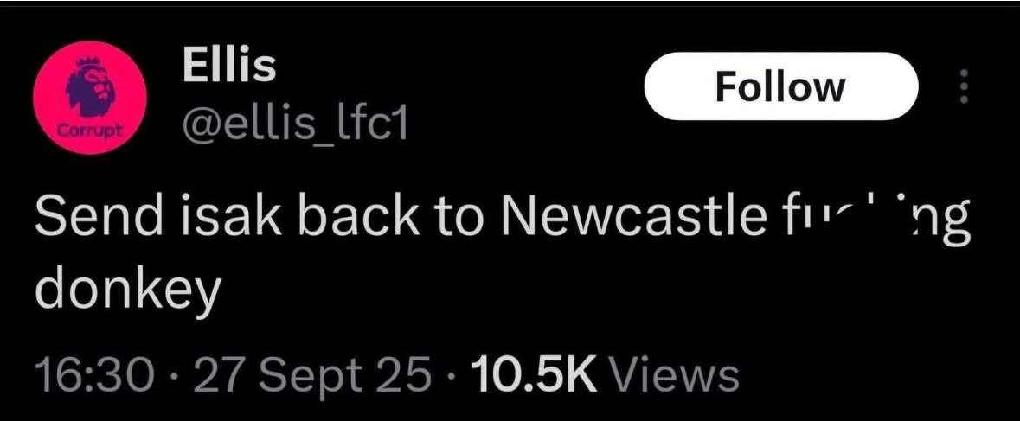This screenshot has height=421, width=1020.
Task: Open Ellis's profile picture avatar
Action: coord(84,99)
